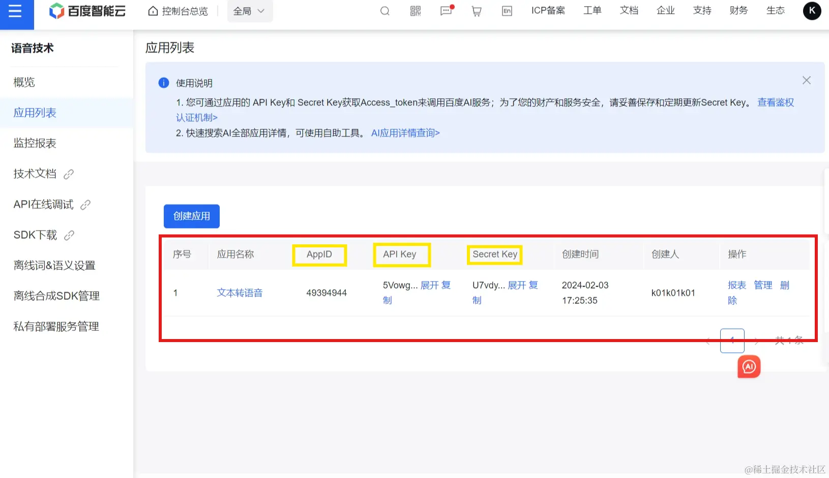Expand the 全局 region dropdown
The image size is (829, 478).
pos(250,11)
